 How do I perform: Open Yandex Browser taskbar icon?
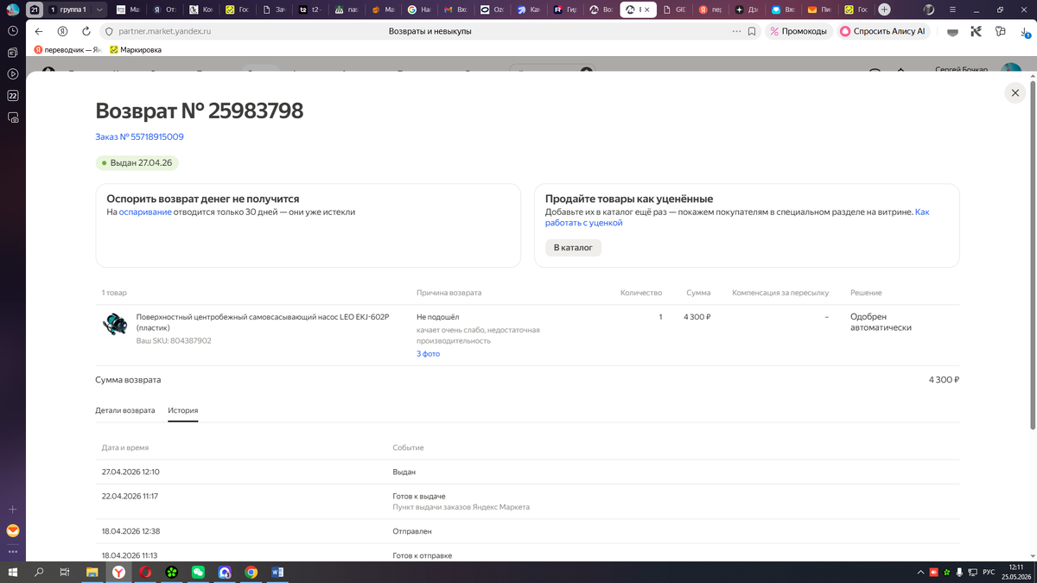click(x=118, y=572)
